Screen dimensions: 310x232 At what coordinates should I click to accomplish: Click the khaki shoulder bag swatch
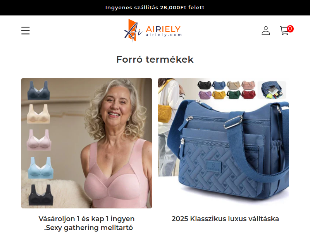pyautogui.click(x=234, y=85)
